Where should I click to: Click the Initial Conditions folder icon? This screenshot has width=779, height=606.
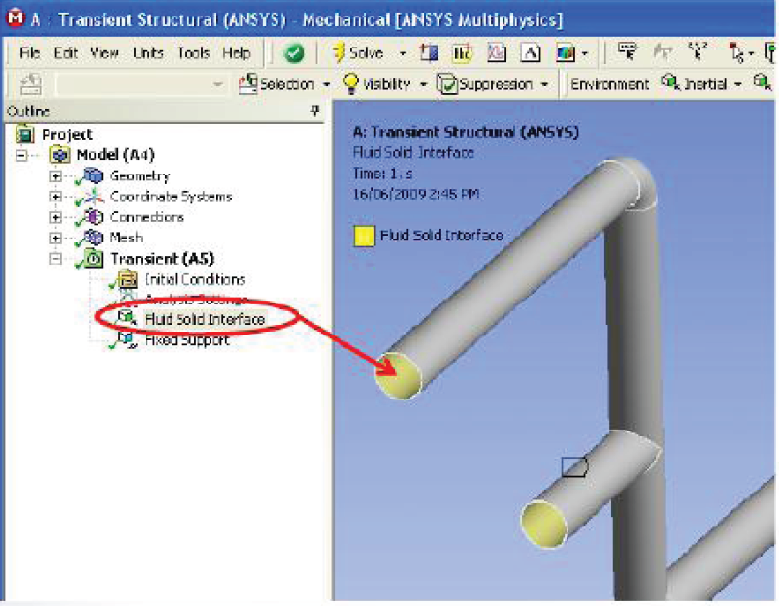(x=128, y=279)
